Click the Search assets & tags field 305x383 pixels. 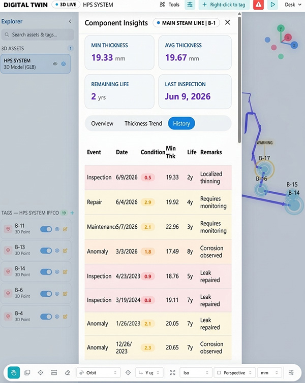pyautogui.click(x=38, y=34)
